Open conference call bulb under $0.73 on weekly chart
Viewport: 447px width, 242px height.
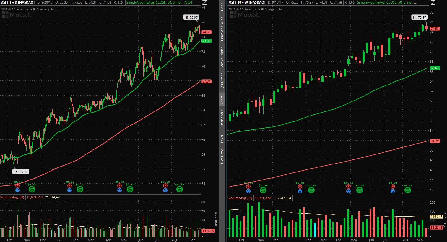coord(348,191)
